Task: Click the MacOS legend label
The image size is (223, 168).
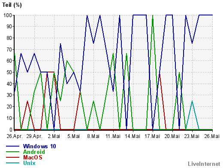Action: (33, 157)
